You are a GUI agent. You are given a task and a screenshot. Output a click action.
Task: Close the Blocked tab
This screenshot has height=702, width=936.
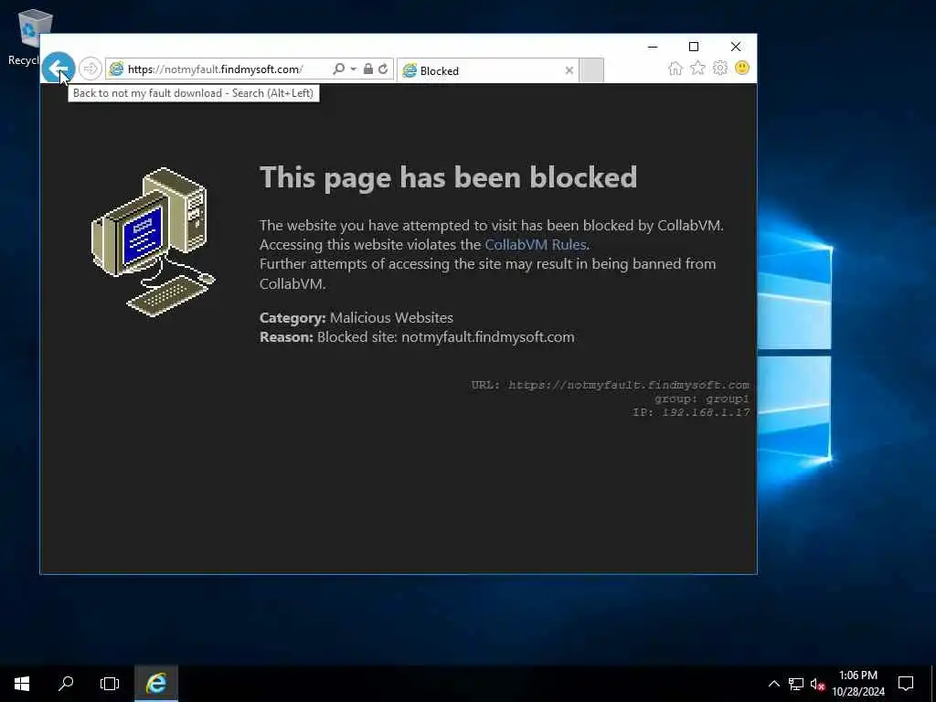tap(569, 70)
